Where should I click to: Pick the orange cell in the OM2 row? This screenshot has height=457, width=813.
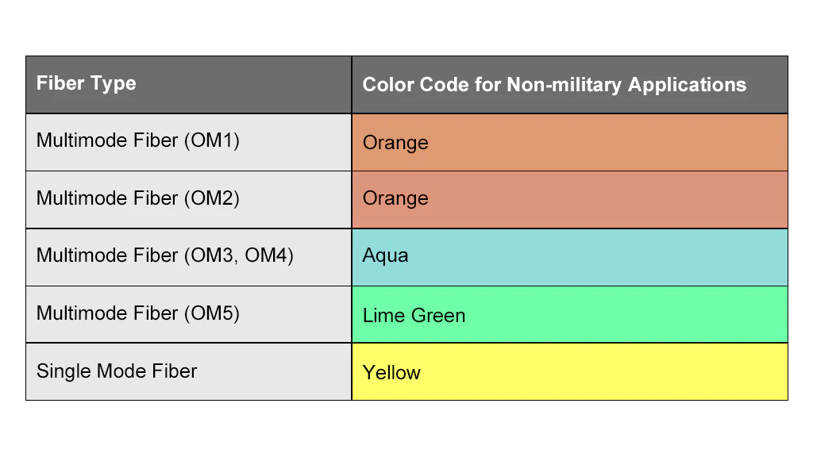point(569,199)
